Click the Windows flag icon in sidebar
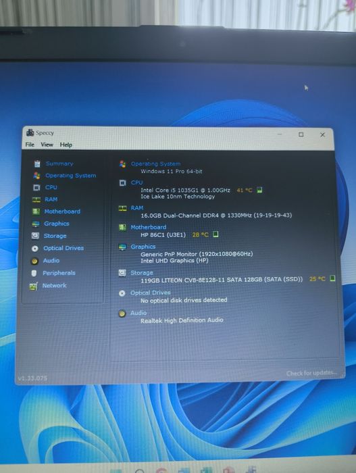Image resolution: width=356 pixels, height=473 pixels. coord(36,175)
